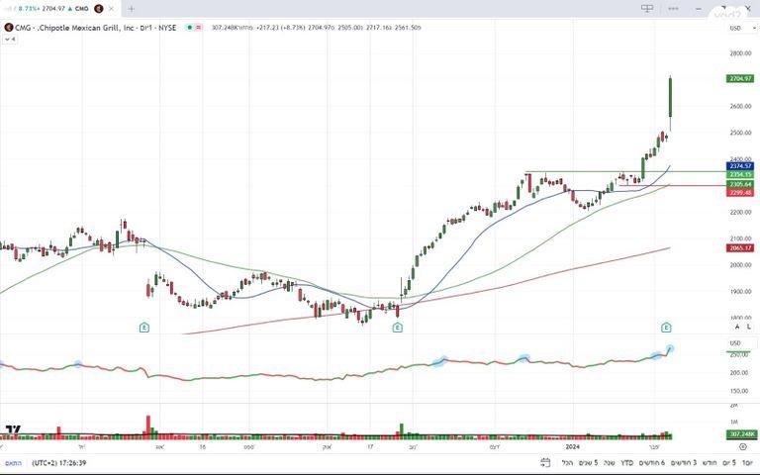The height and width of the screenshot is (475, 760).
Task: Click the middle earnings E marker
Action: 397,327
